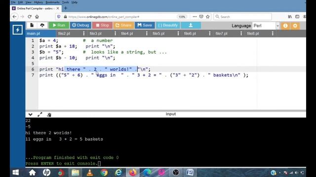Go back in browser history
Screen dimensions: 316x177
click(x=14, y=17)
